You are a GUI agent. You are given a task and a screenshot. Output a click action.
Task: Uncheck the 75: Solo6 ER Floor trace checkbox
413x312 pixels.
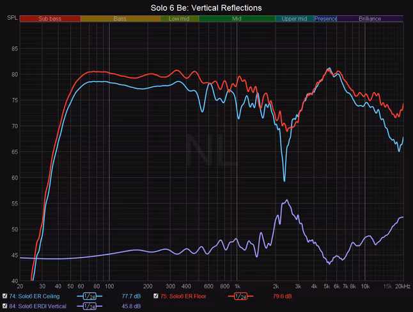point(156,296)
